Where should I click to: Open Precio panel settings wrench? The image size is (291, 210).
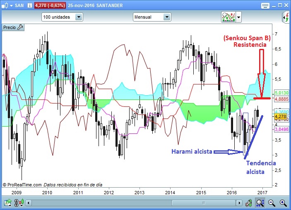tap(20, 27)
